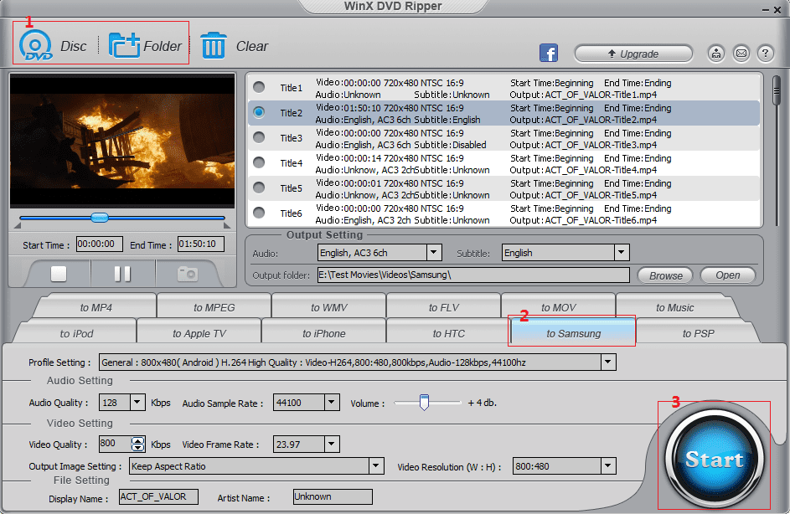790x514 pixels.
Task: Click the Artist Name field
Action: [333, 497]
